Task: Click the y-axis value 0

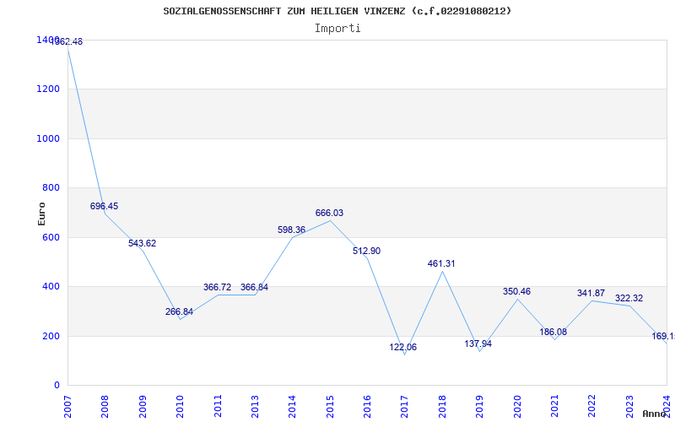Action: [57, 386]
